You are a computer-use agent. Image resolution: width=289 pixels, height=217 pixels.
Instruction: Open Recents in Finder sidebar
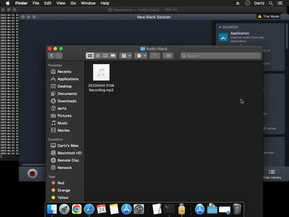pos(64,71)
